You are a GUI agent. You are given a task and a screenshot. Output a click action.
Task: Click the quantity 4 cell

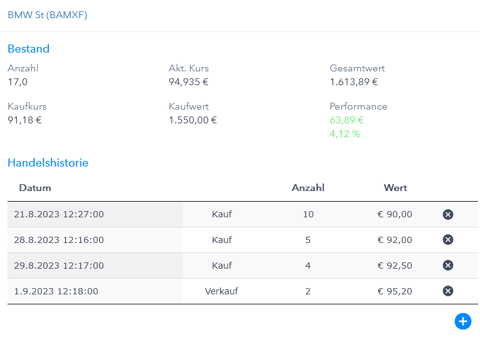click(x=308, y=266)
